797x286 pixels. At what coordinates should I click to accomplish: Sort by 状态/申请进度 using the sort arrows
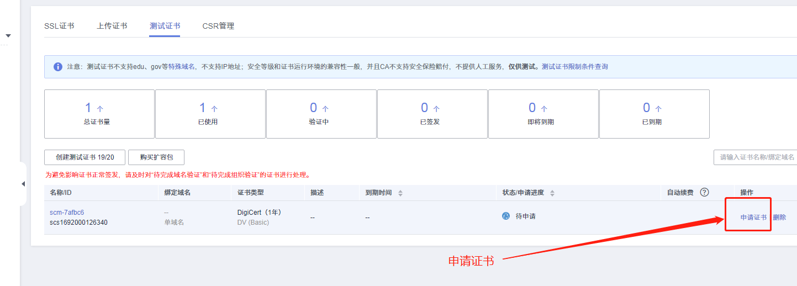(552, 193)
